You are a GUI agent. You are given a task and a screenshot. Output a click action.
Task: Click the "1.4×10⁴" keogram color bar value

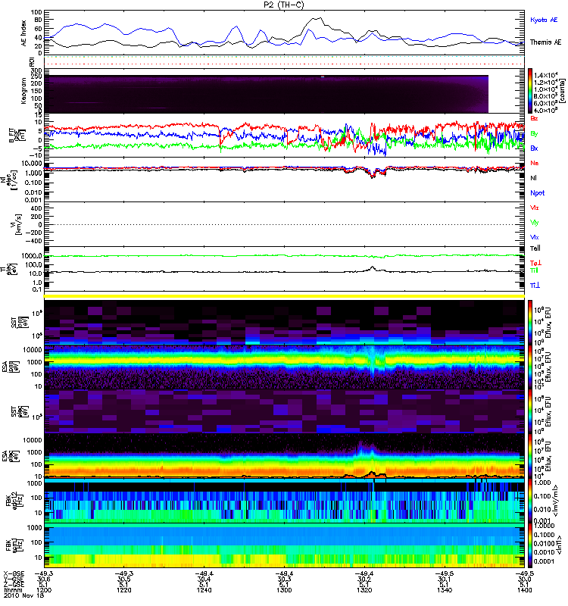545,75
